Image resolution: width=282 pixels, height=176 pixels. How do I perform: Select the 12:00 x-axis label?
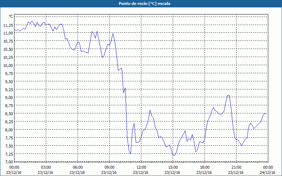(x=141, y=168)
